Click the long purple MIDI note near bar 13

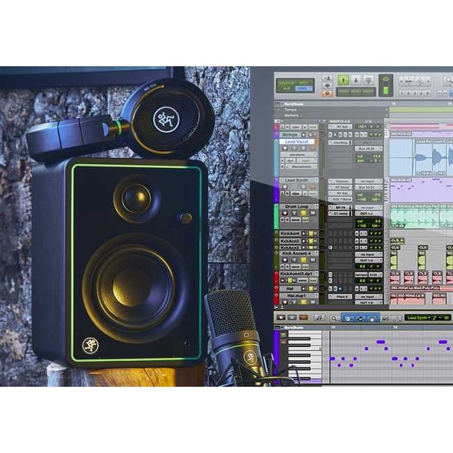(x=381, y=342)
